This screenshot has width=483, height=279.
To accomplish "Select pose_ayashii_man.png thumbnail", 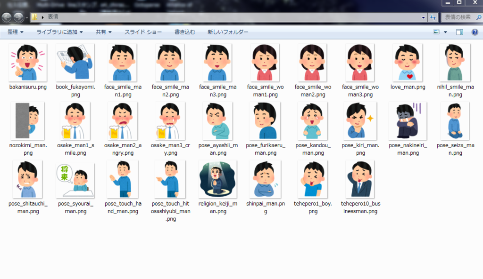I will click(217, 121).
